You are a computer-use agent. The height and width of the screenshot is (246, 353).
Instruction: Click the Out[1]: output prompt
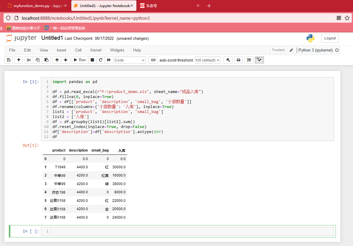tap(31, 145)
